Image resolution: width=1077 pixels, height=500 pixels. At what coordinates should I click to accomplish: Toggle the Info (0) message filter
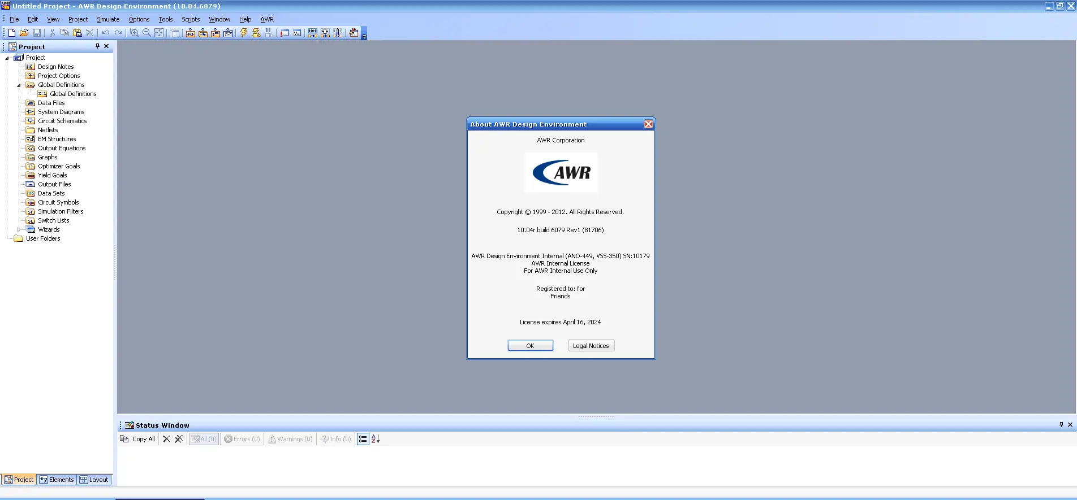(336, 439)
